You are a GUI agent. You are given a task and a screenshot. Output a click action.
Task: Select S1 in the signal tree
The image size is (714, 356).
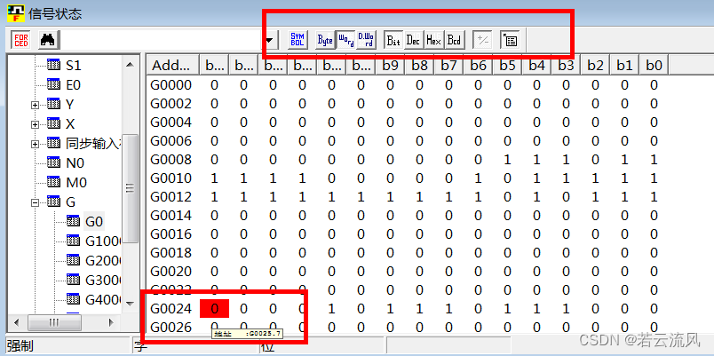(73, 66)
